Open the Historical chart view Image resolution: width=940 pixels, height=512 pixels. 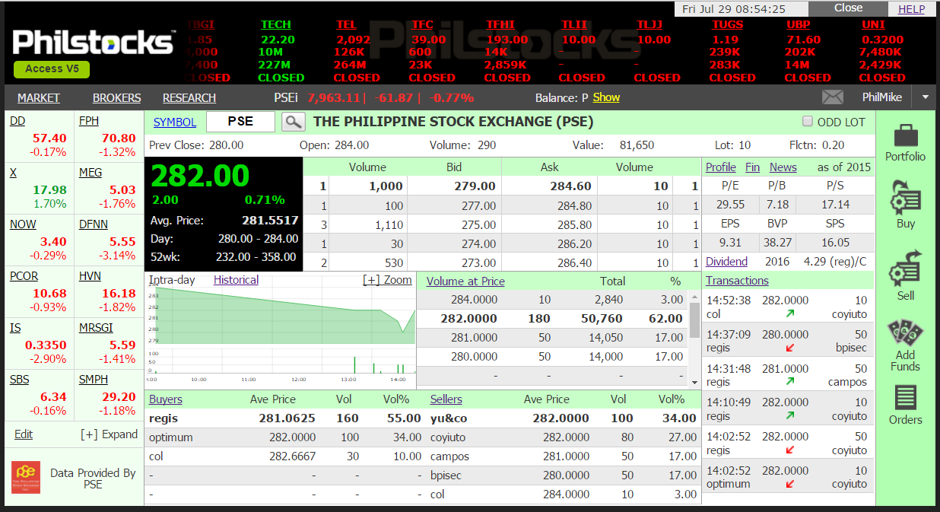point(236,280)
